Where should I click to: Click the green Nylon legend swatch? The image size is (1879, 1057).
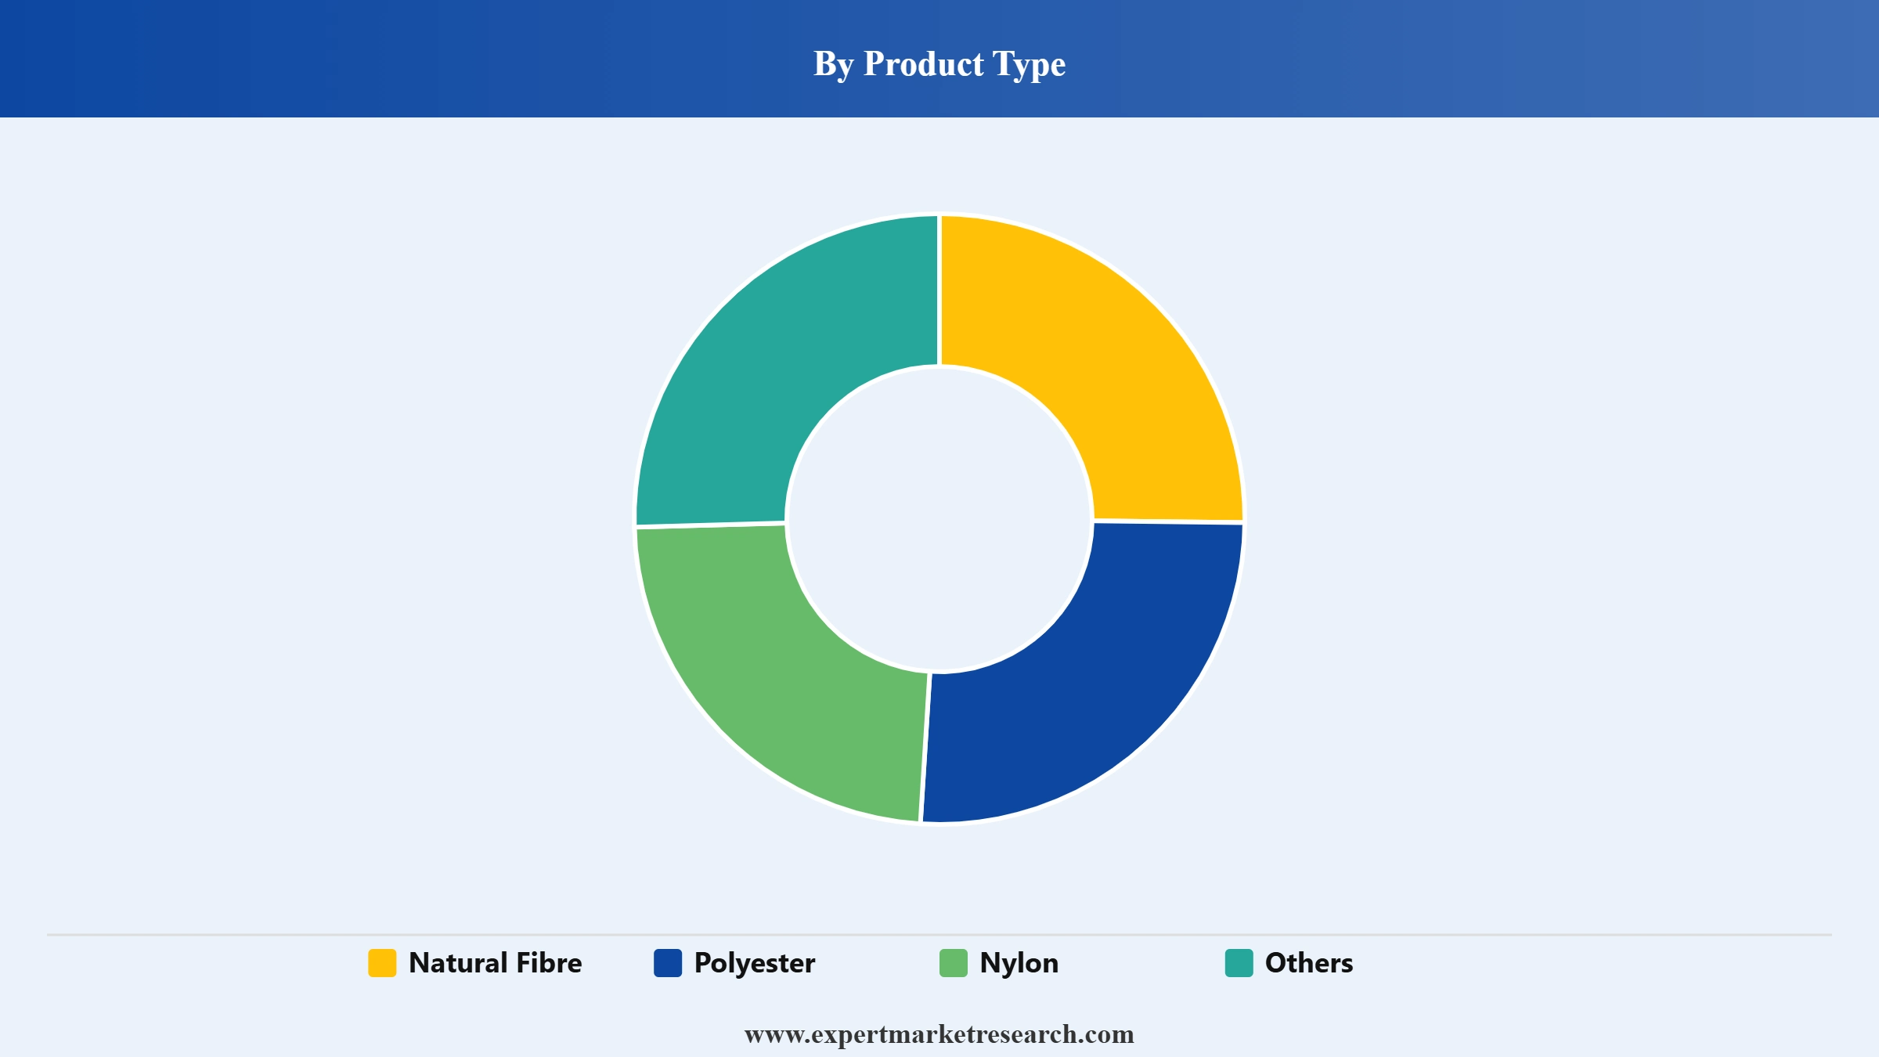coord(954,963)
